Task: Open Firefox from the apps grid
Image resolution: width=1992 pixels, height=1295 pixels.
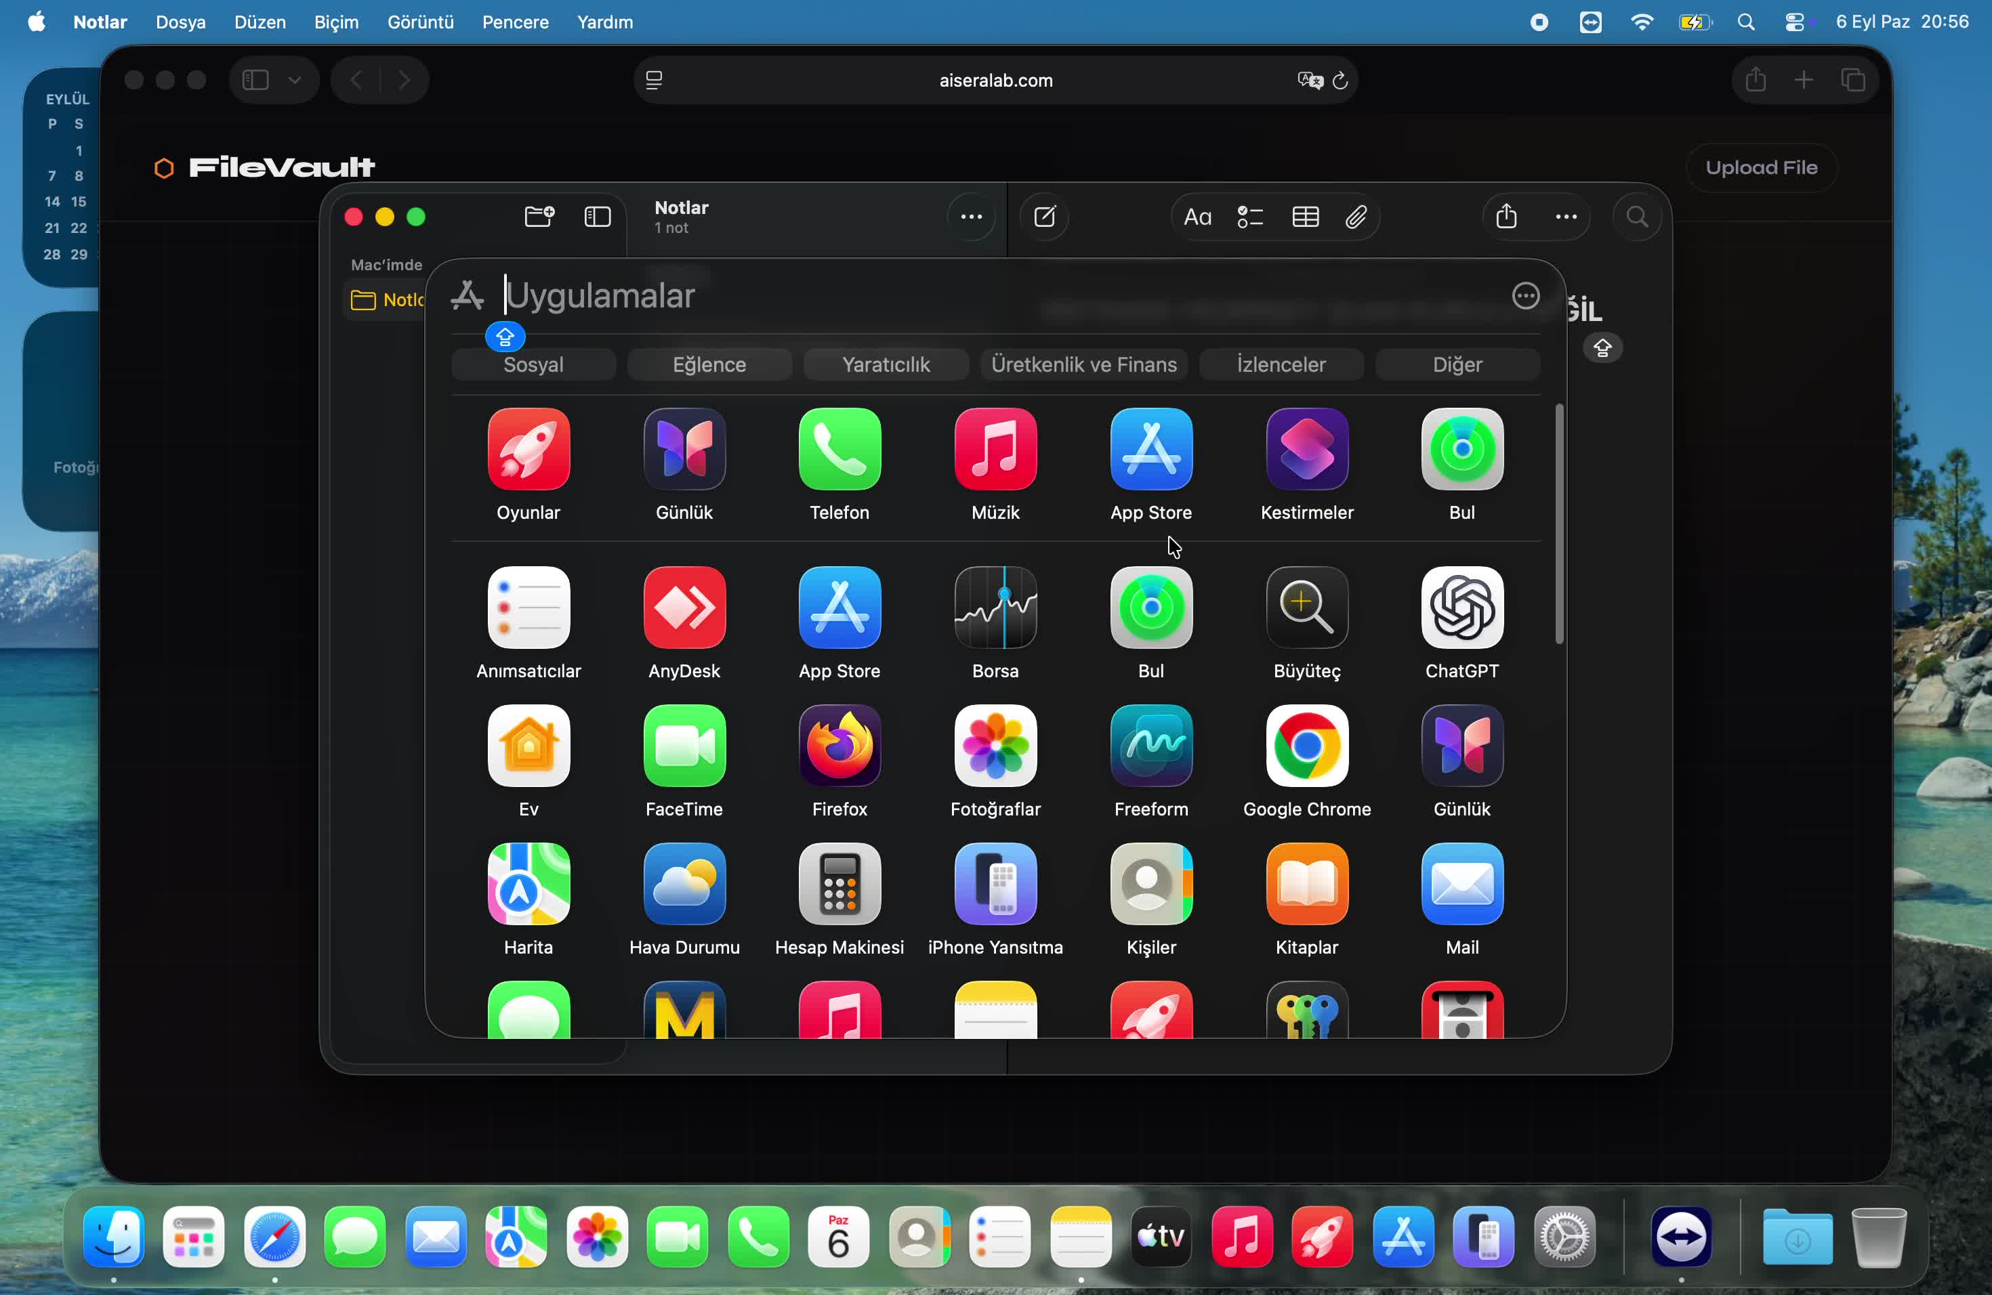Action: pos(839,746)
